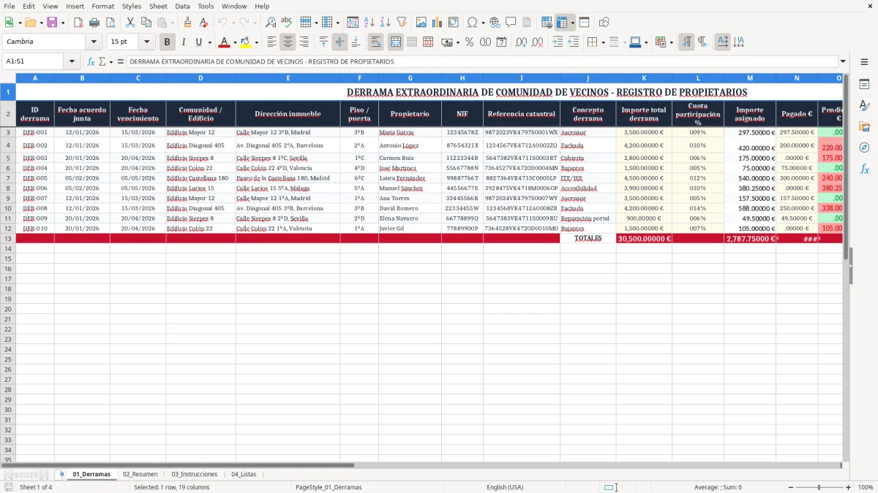
Task: Click Add Decimal Place icon
Action: (x=522, y=42)
